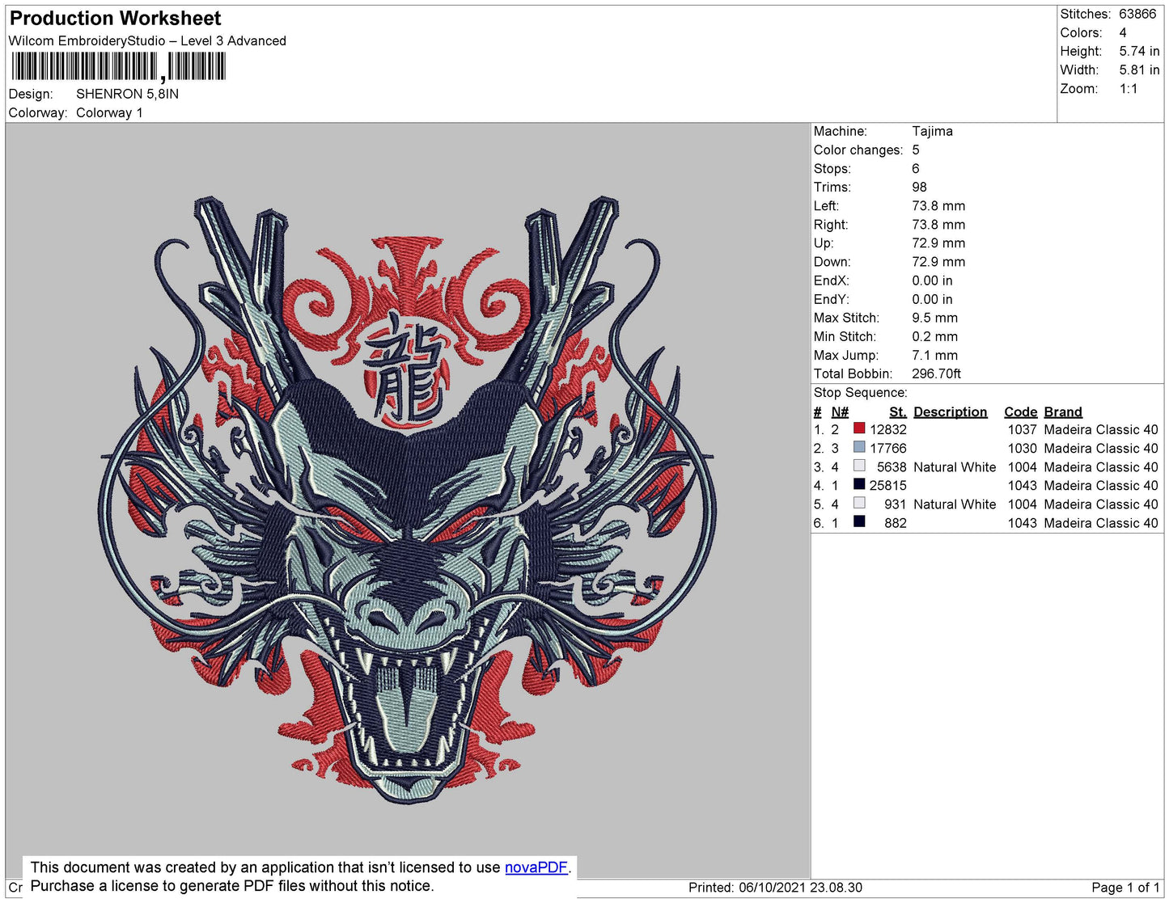Viewport: 1169px width, 903px height.
Task: Click the Printed date in the footer
Action: pyautogui.click(x=774, y=888)
